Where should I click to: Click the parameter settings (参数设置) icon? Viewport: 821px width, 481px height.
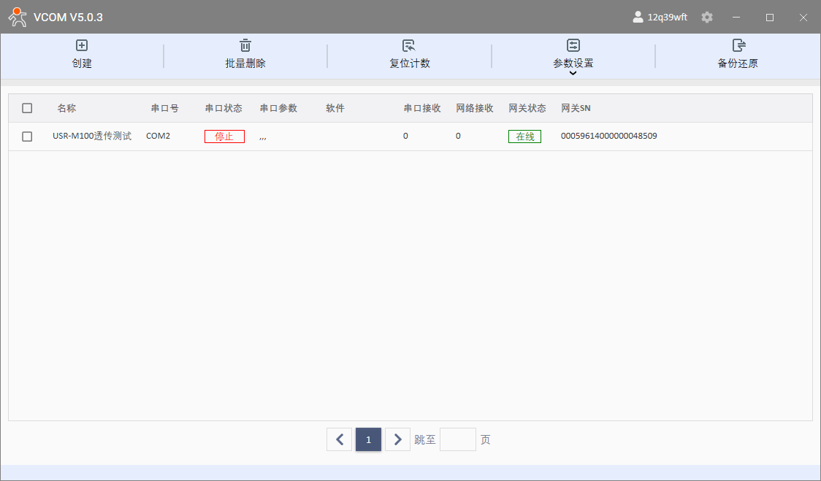pos(573,45)
